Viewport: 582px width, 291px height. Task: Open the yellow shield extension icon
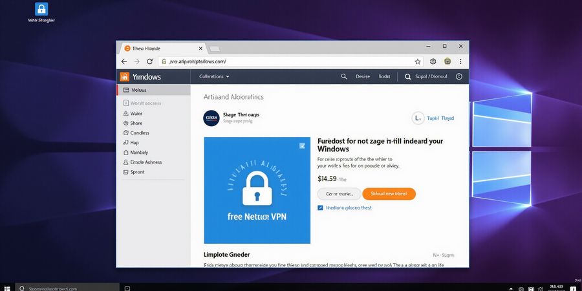click(447, 61)
